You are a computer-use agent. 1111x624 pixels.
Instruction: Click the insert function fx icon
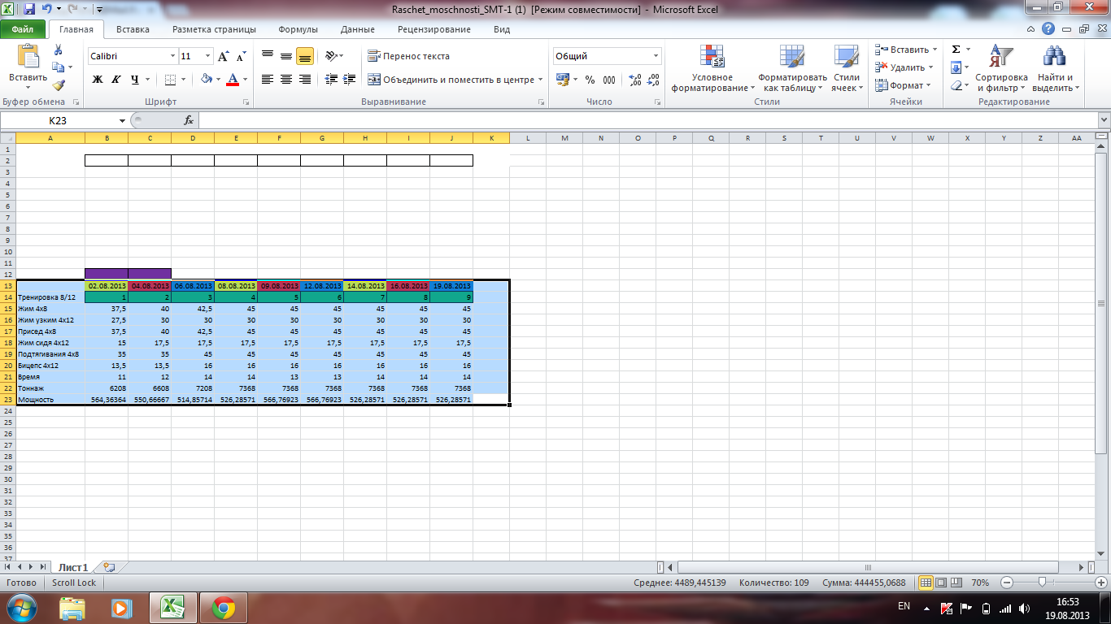point(189,120)
